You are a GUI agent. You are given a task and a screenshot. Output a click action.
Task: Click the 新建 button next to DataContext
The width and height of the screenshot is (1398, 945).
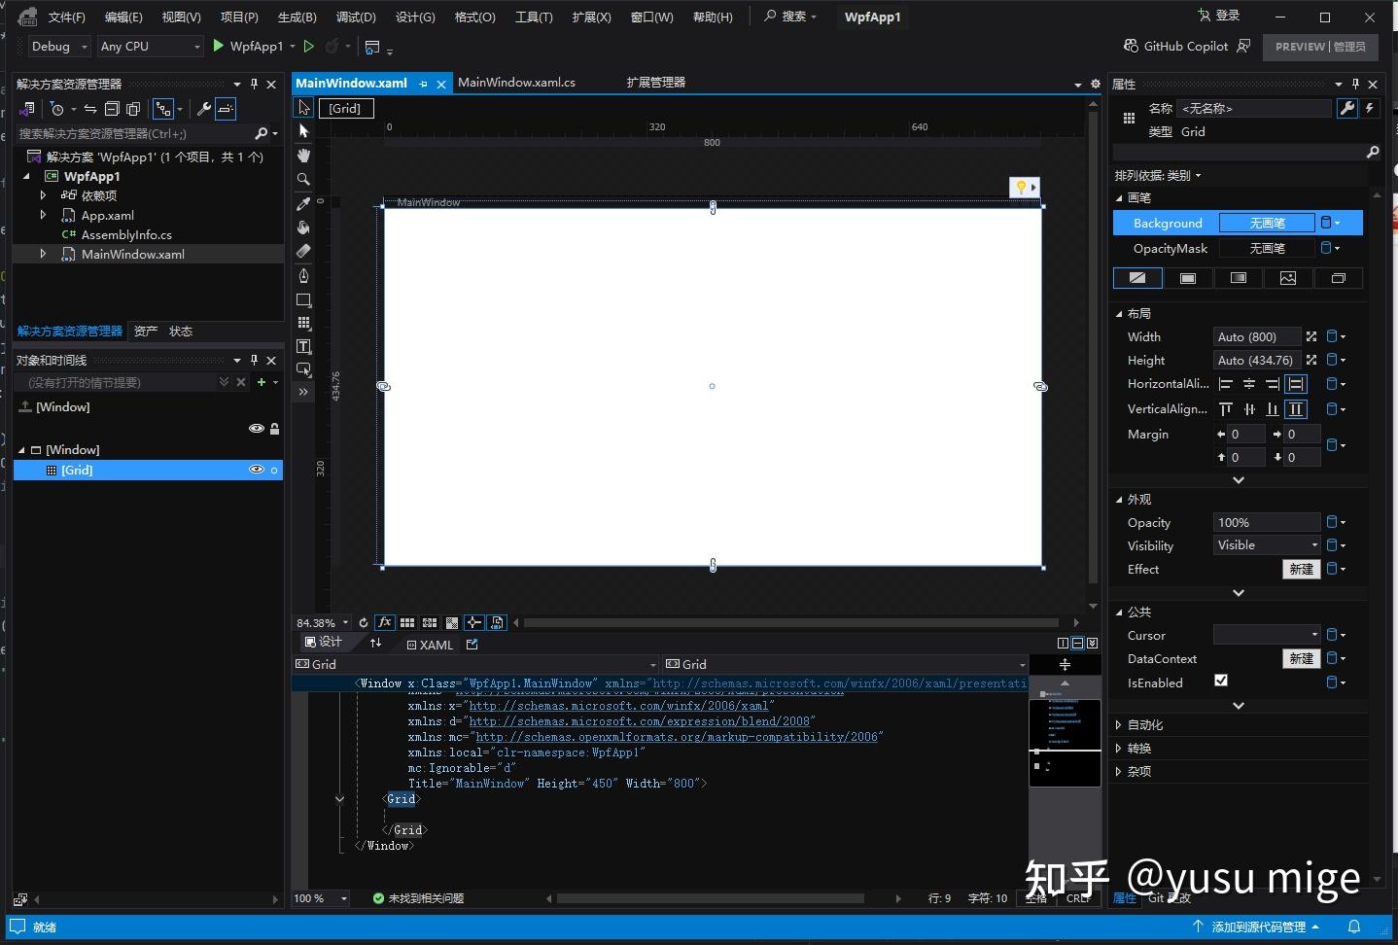point(1303,659)
